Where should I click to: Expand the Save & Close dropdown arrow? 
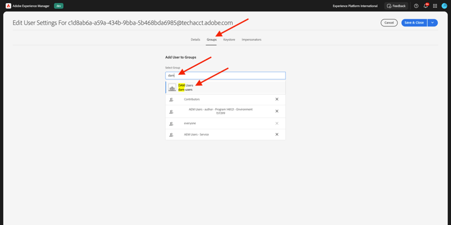tap(432, 23)
